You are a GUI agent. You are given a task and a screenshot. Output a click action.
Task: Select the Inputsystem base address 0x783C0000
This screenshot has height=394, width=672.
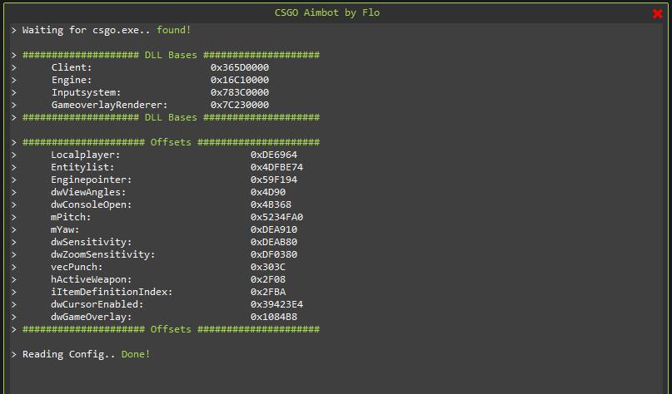[x=239, y=92]
